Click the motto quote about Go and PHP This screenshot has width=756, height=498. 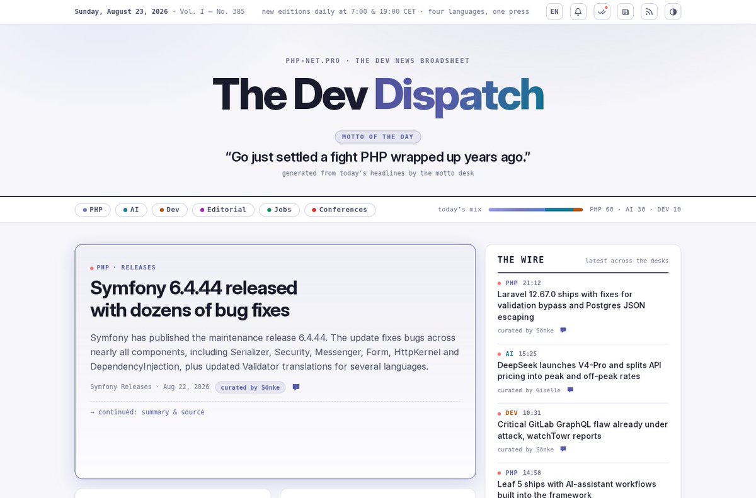coord(378,157)
